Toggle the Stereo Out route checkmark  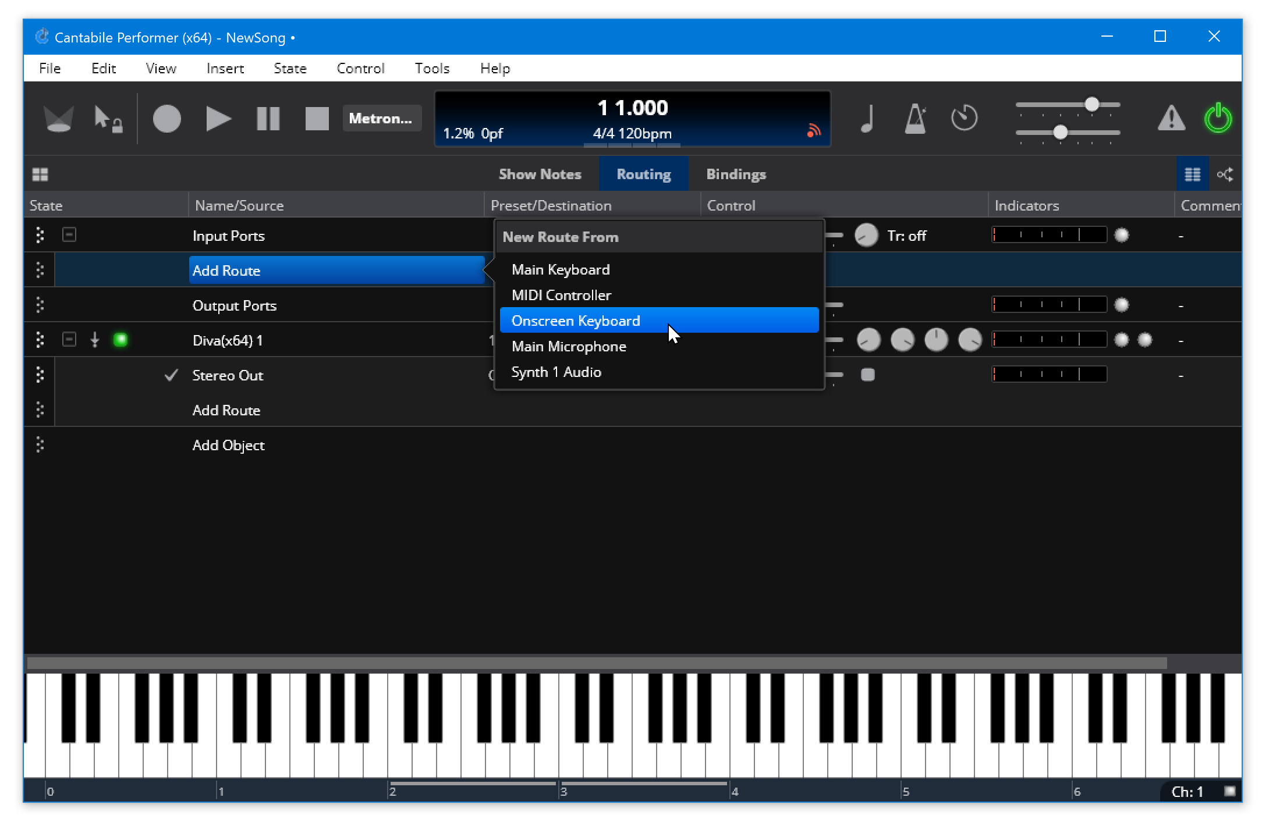pos(171,375)
